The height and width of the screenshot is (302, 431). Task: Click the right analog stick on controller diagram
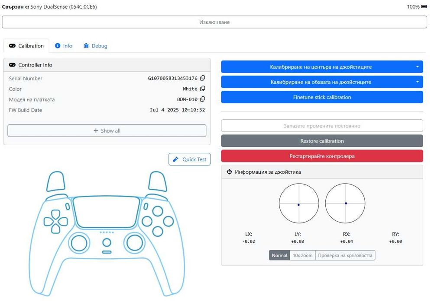[x=135, y=243]
